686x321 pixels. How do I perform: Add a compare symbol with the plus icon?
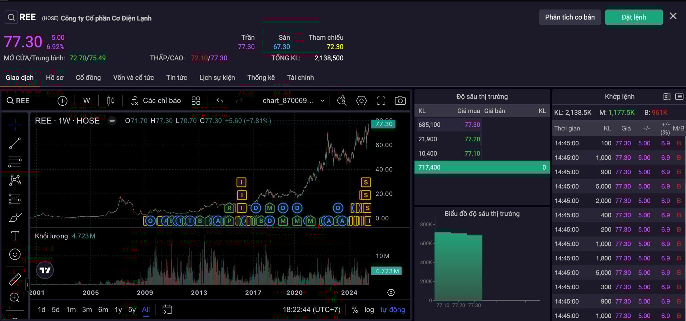(x=63, y=101)
